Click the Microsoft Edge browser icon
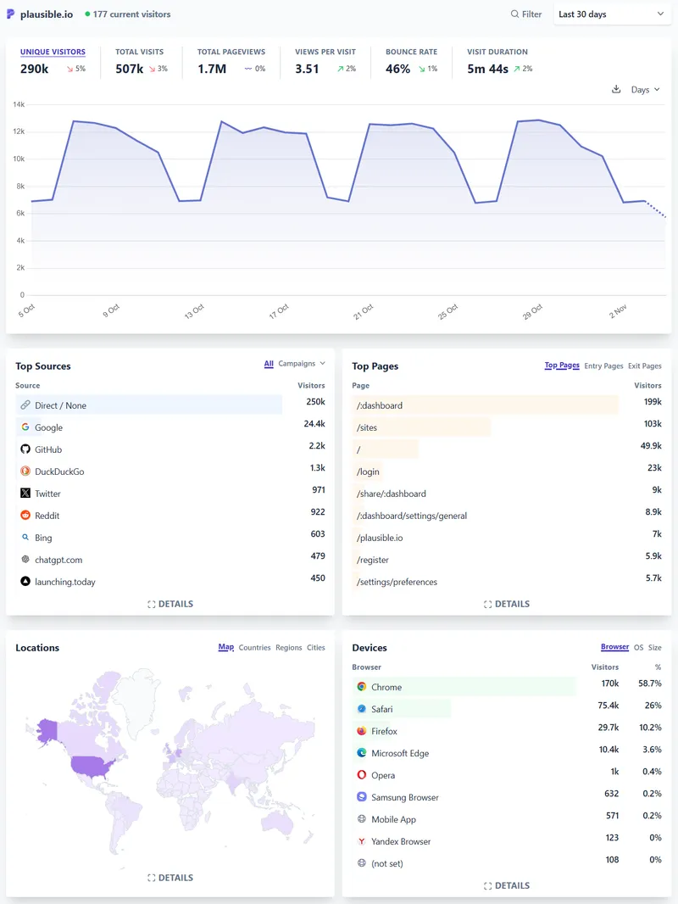Image resolution: width=678 pixels, height=904 pixels. tap(362, 753)
